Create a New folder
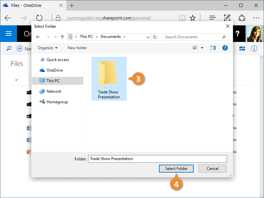Screen dimensions: 264x198 coord(77,48)
